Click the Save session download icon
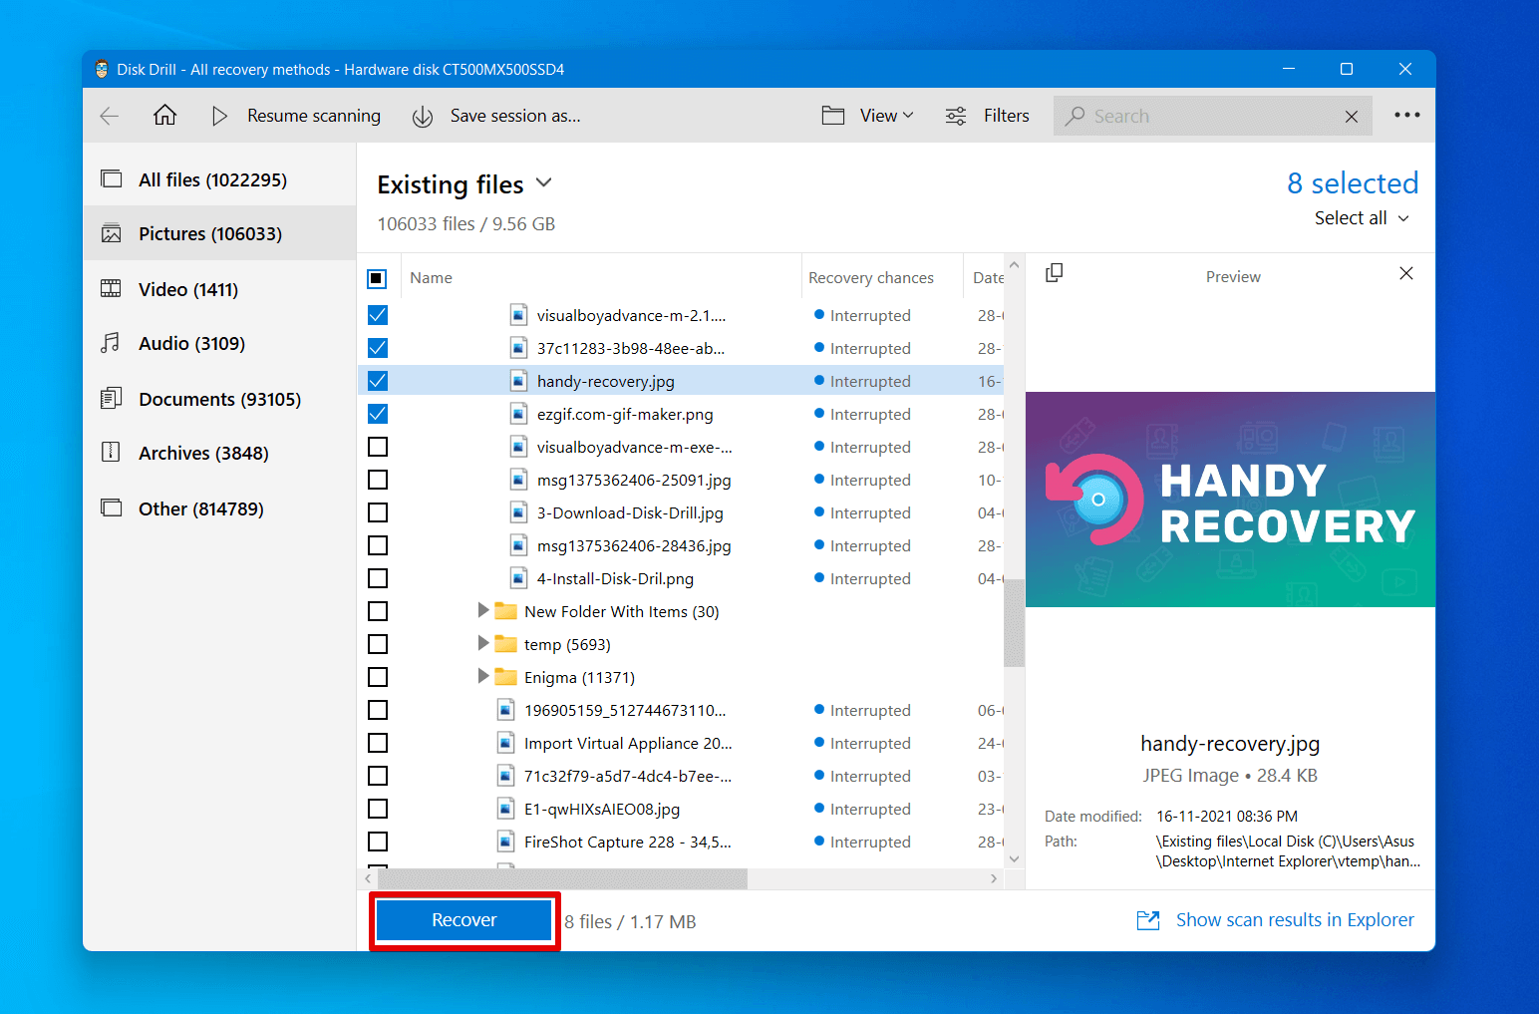This screenshot has height=1014, width=1539. coord(423,117)
